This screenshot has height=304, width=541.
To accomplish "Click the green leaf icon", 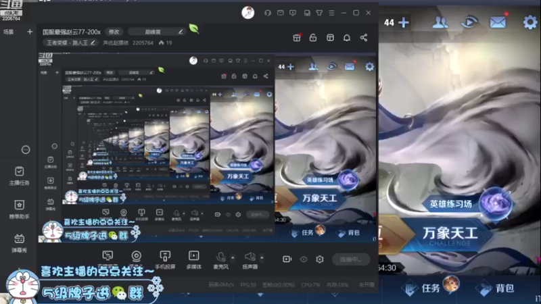I will [x=193, y=28].
